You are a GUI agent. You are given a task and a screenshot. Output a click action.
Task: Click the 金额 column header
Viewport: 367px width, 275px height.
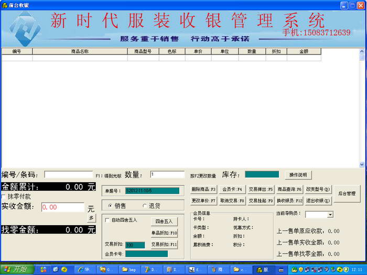point(304,51)
